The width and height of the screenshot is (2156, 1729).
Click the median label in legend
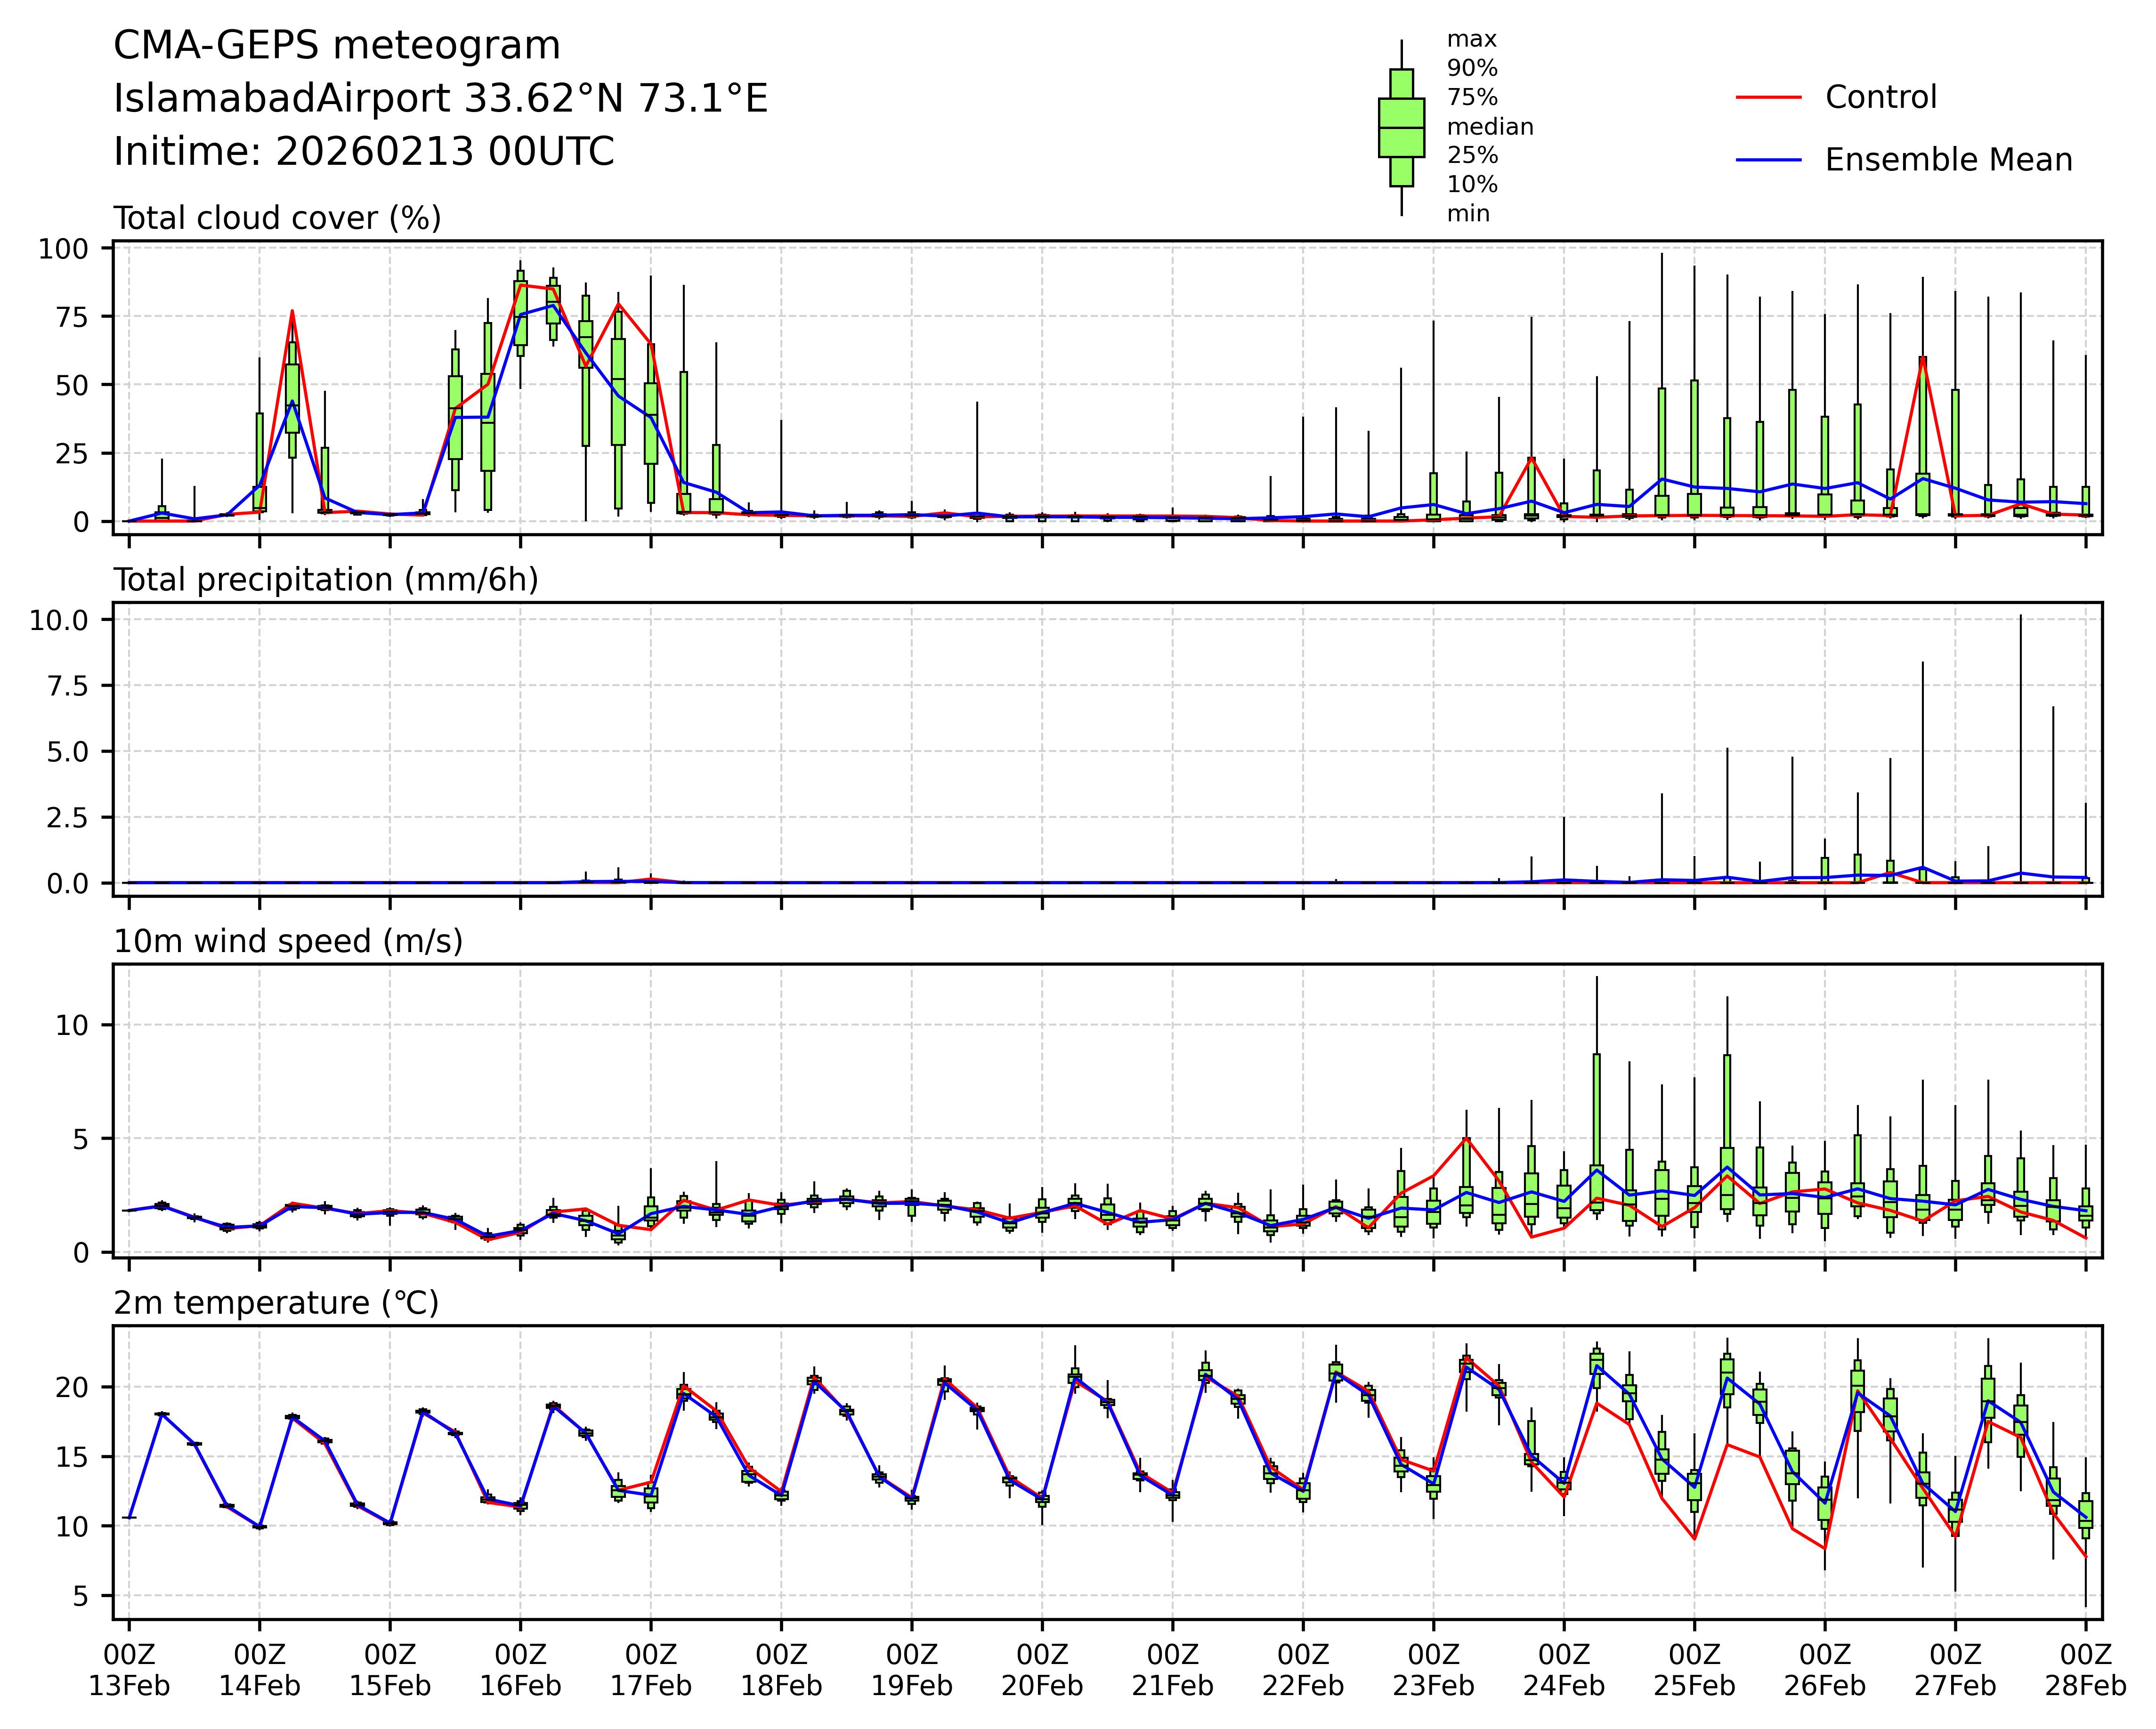pyautogui.click(x=1490, y=127)
